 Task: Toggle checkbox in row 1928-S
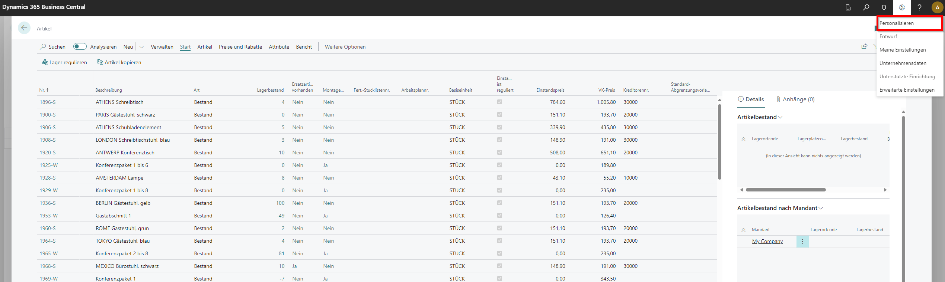click(499, 178)
